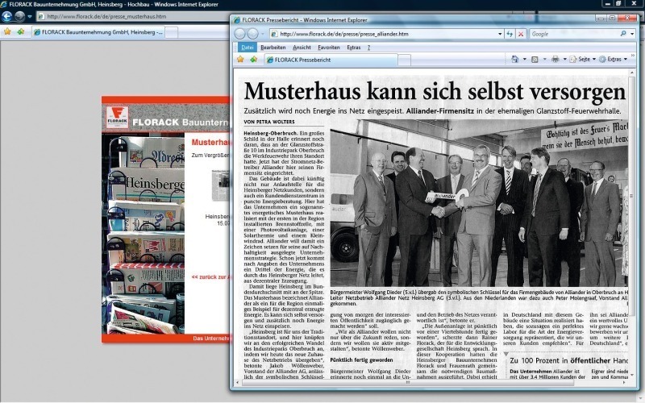Click forward button in background FLORACK window
The width and height of the screenshot is (645, 403).
19,16
